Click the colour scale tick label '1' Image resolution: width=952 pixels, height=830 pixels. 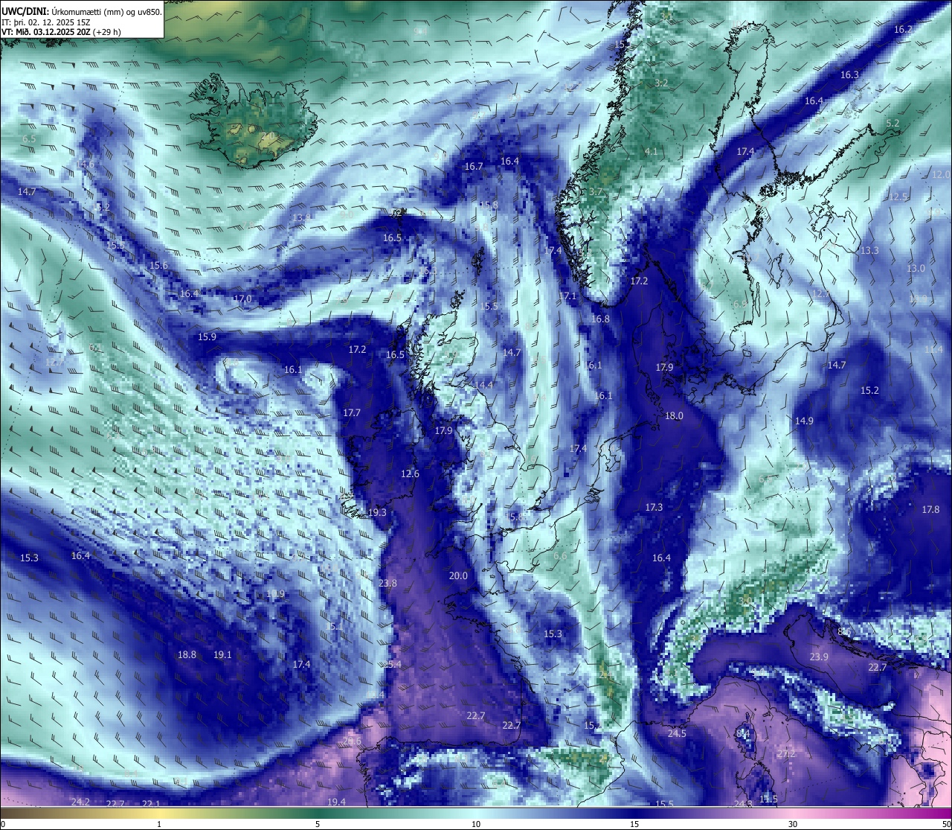[159, 824]
